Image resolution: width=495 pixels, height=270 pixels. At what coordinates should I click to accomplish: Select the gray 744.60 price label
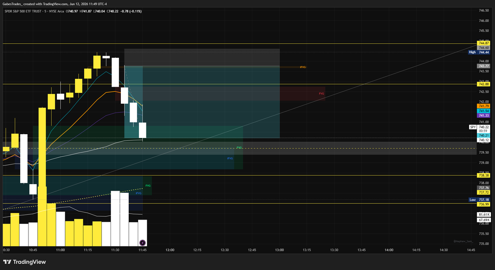coord(484,48)
